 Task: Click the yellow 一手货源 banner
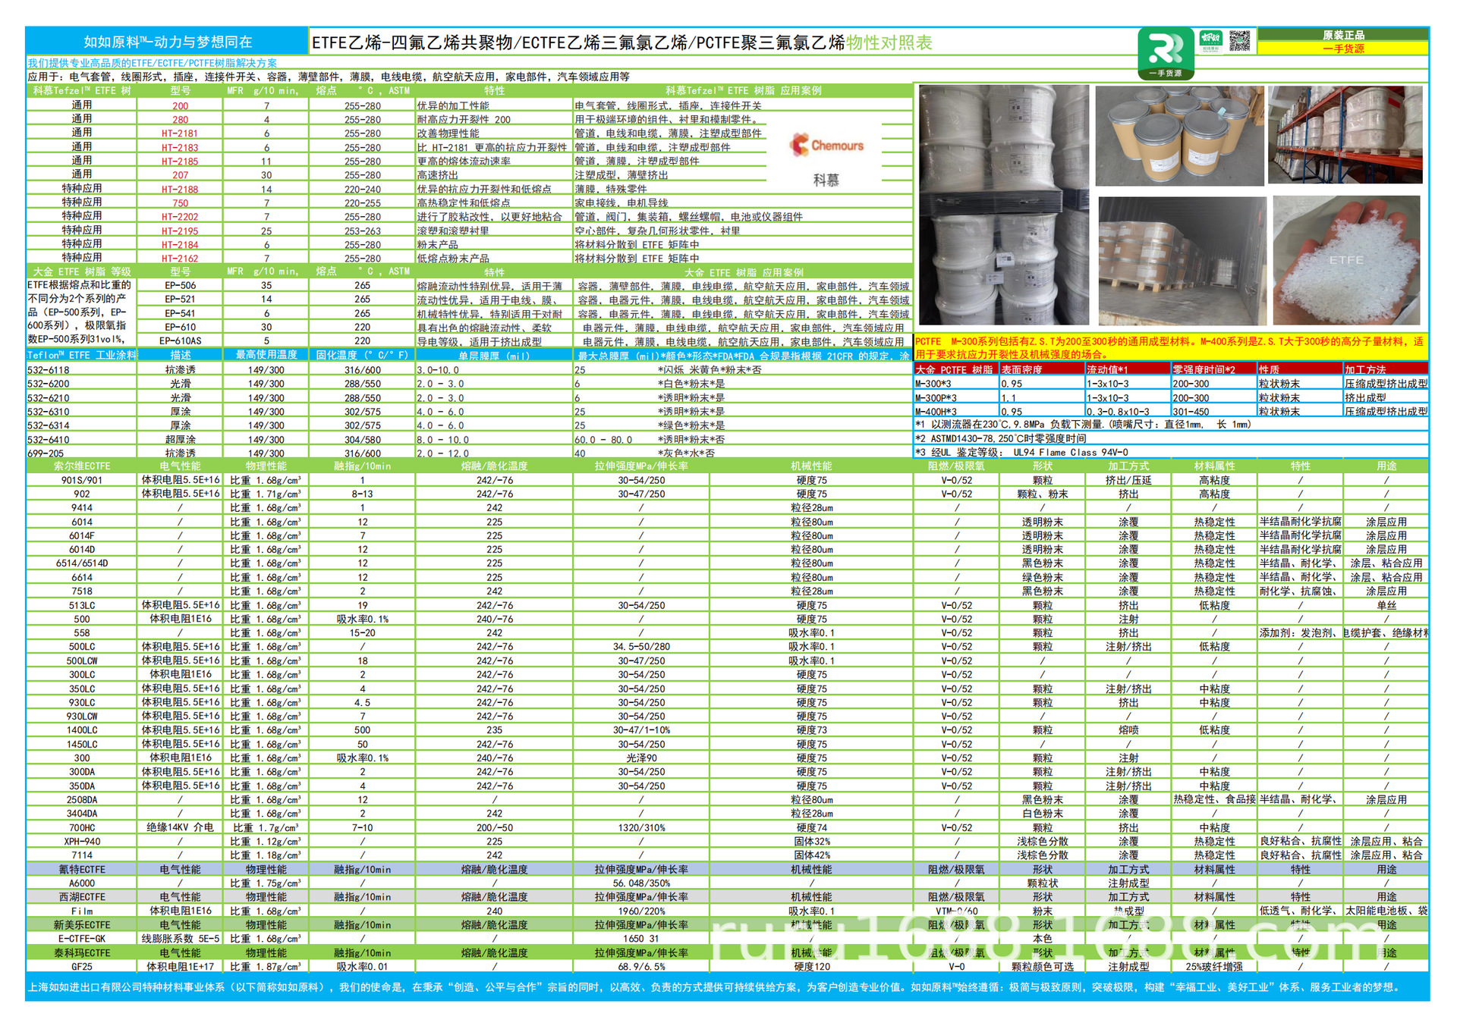[x=1342, y=49]
